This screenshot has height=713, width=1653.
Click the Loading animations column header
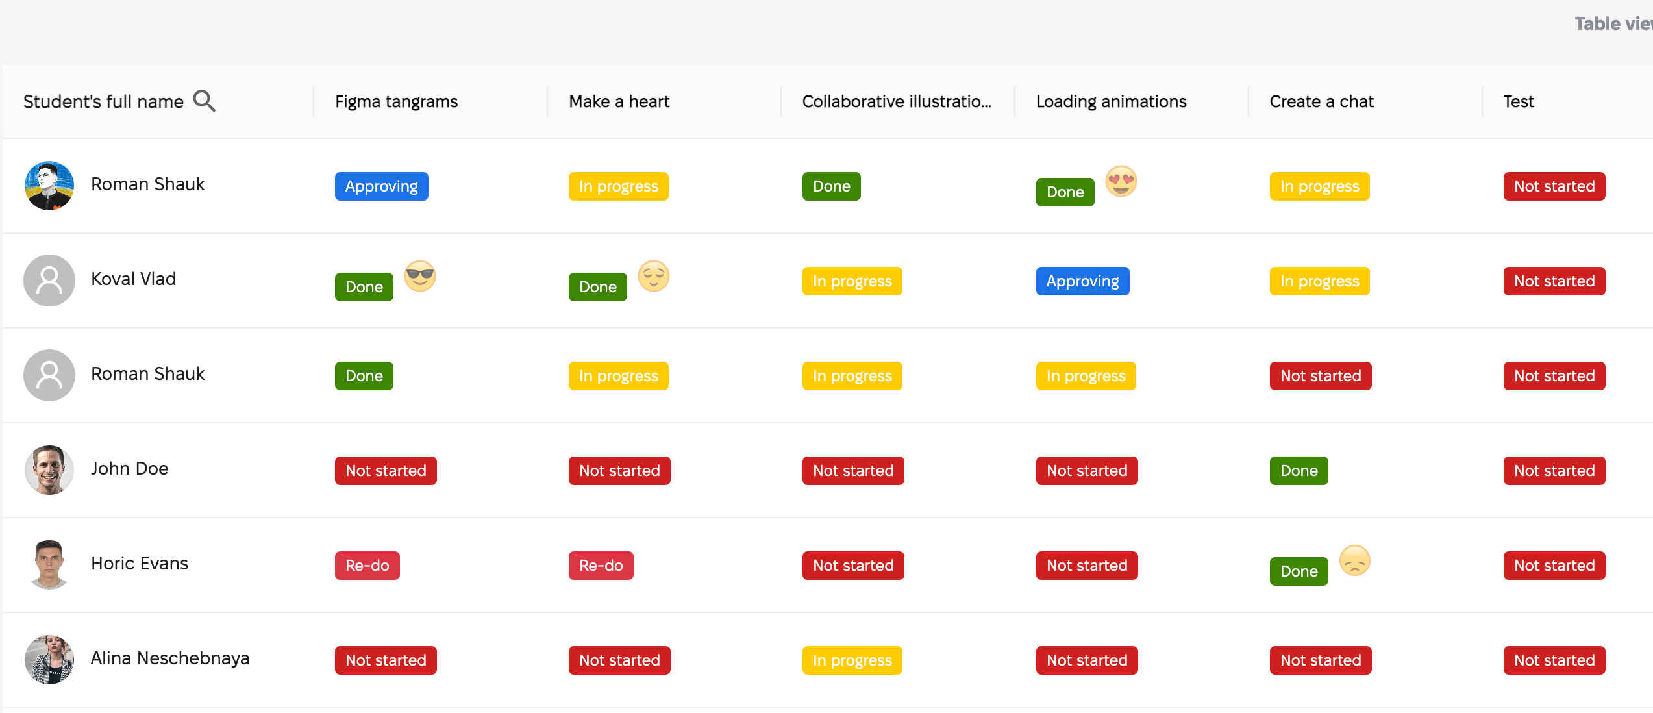coord(1111,101)
